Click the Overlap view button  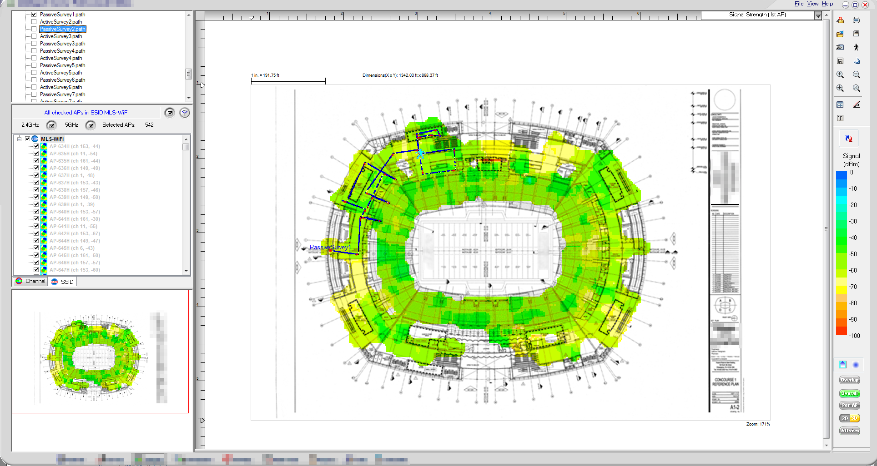849,380
